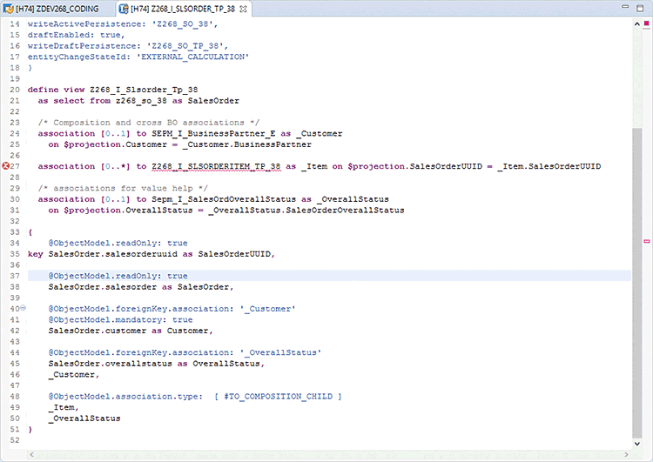The height and width of the screenshot is (462, 653).
Task: Click 'define view Z268_I_Slsorder_Tp_38' line
Action: coord(112,90)
